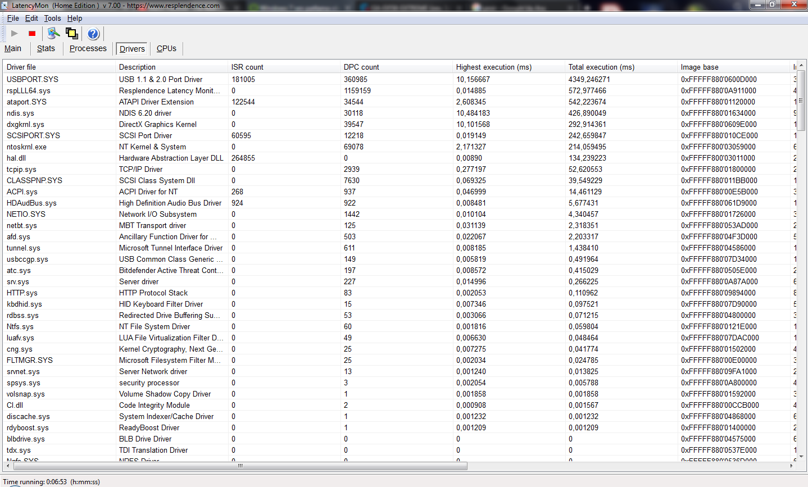Click the 'Volume Shadow Copy Driver' description
The height and width of the screenshot is (487, 808).
(x=165, y=394)
